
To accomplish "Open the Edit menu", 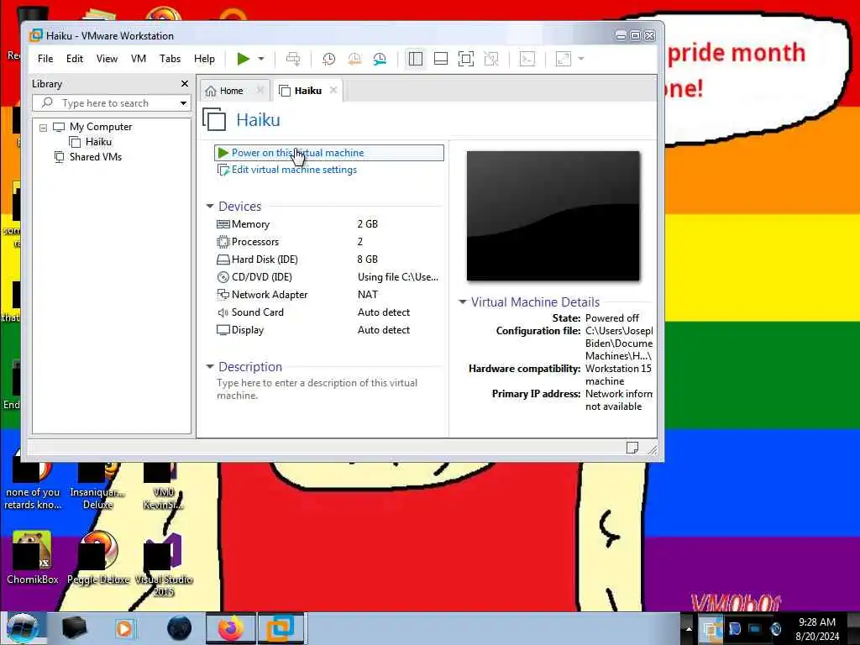I will [75, 59].
